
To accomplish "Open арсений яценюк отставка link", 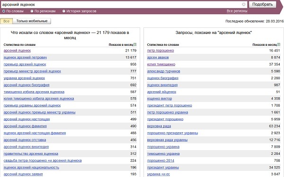I will pyautogui.click(x=25, y=140).
